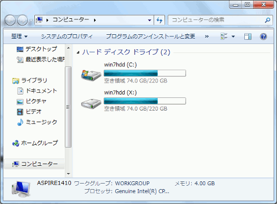This screenshot has height=204, width=277.
Task: Open ビデオ library
Action: click(x=34, y=112)
